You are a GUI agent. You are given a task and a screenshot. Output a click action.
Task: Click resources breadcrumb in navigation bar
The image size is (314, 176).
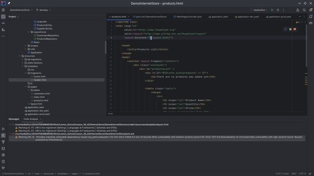click(49, 174)
